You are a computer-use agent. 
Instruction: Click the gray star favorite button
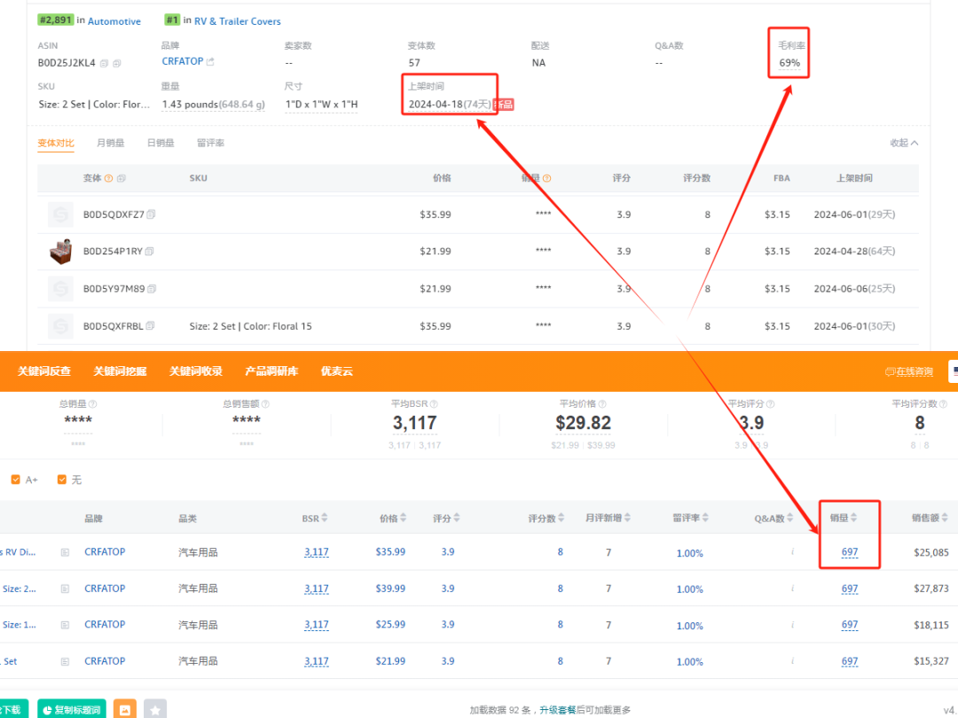point(155,709)
